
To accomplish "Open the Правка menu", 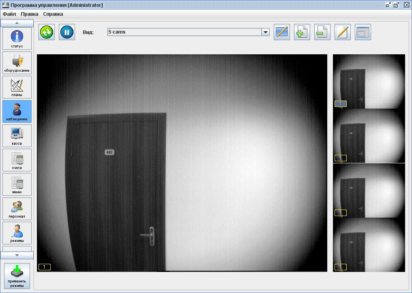I will coord(30,14).
